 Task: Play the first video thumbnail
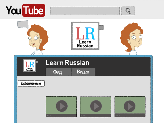(61, 107)
